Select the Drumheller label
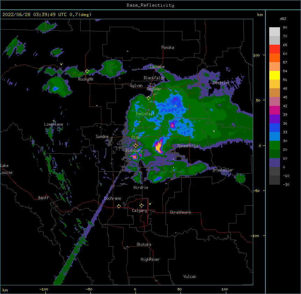Image resolution: width=301 pixels, height=294 pixels. tap(223, 170)
